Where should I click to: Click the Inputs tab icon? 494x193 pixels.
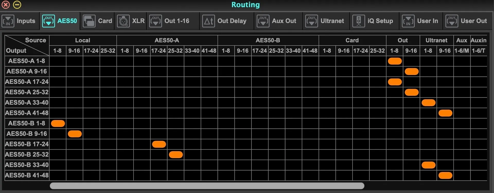pyautogui.click(x=8, y=21)
